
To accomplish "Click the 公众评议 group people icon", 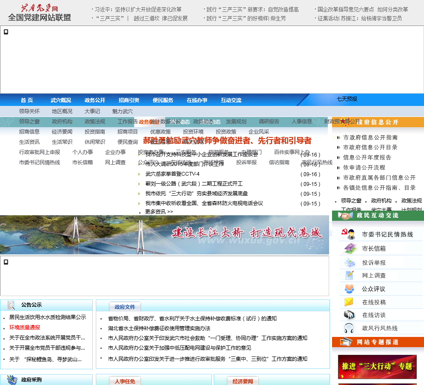I will coord(350,289).
